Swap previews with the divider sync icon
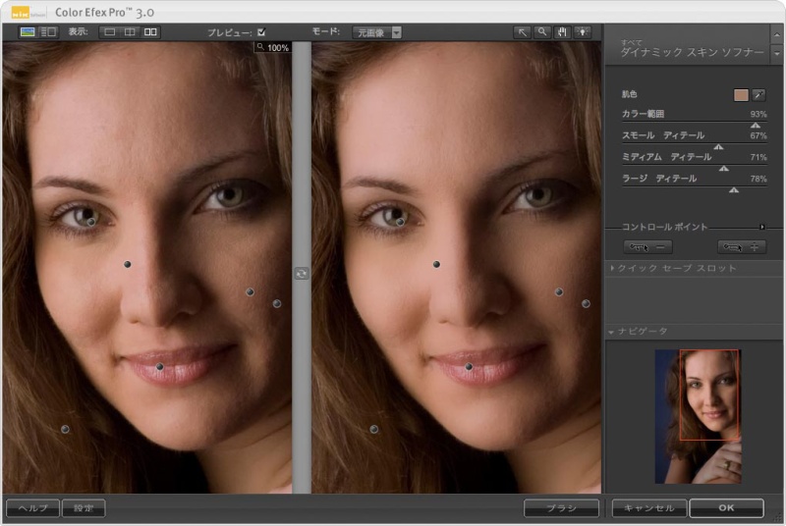 (x=302, y=273)
